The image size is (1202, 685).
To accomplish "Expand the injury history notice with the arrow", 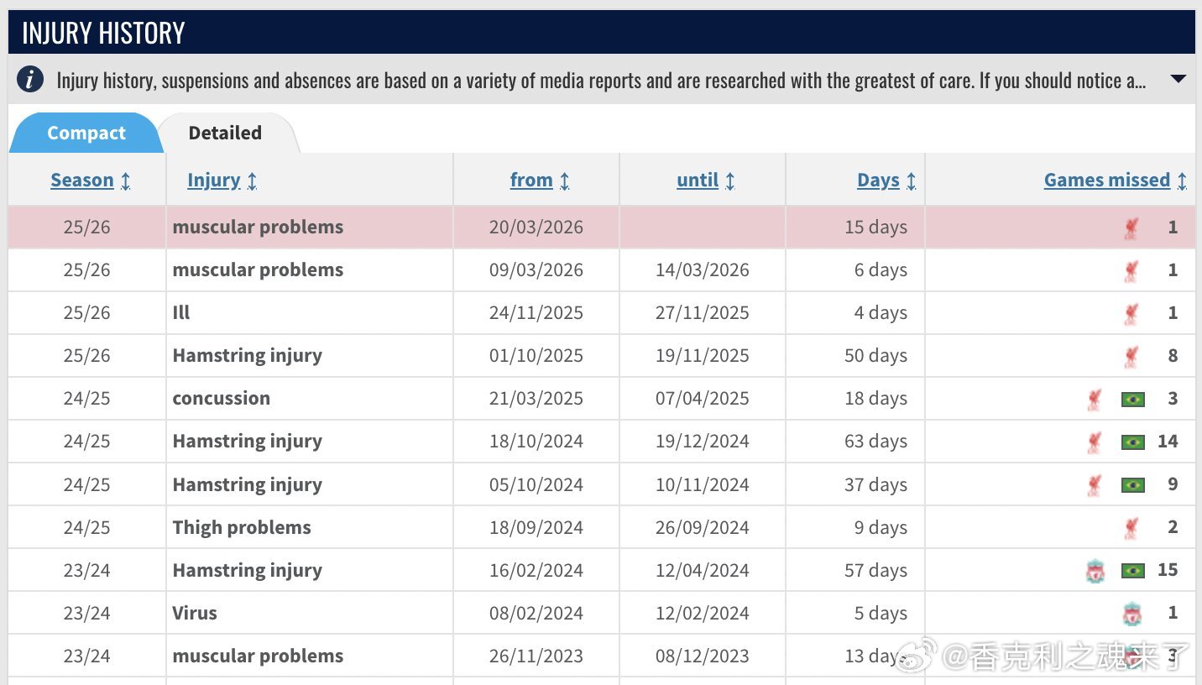I will click(1178, 80).
